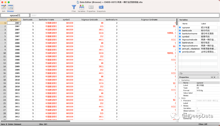Select the sgnyear column header
The width and height of the screenshot is (220, 126).
click(x=14, y=20)
